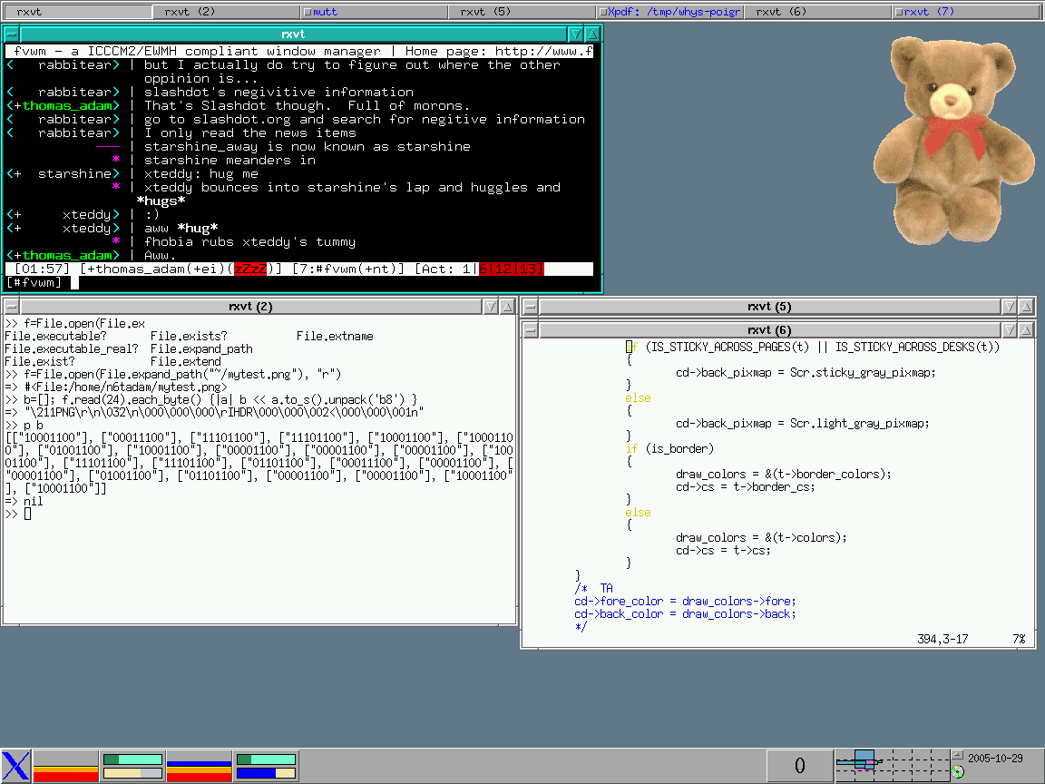
Task: Click the pager desktop grid
Action: pyautogui.click(x=893, y=765)
